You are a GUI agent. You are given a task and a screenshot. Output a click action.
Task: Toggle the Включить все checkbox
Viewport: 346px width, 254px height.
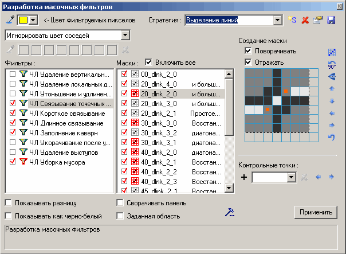click(x=148, y=62)
